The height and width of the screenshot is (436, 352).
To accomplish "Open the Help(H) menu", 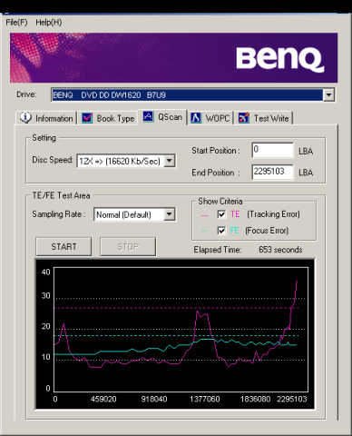I will pos(49,22).
